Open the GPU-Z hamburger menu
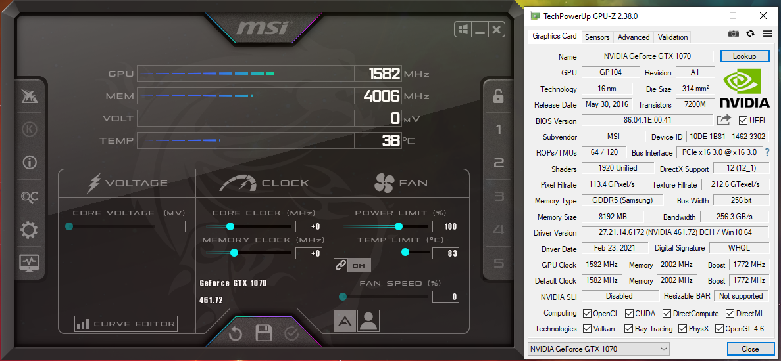 767,33
